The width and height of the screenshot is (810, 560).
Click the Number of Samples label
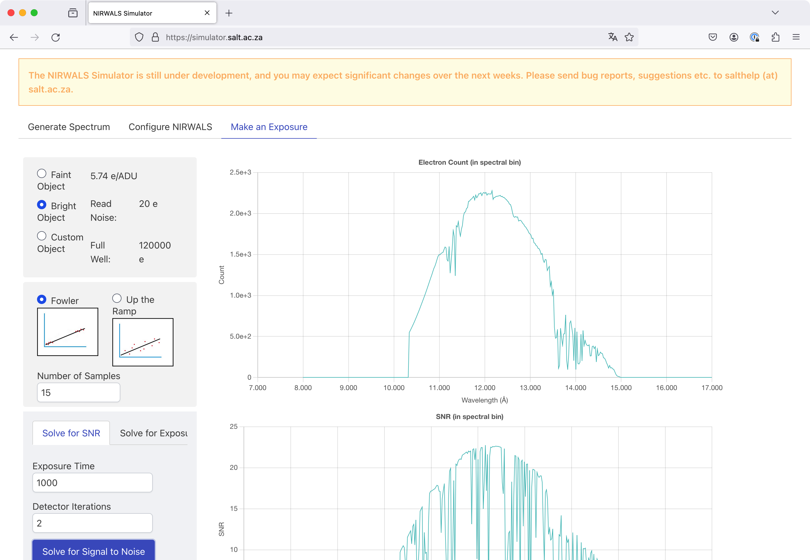tap(79, 376)
